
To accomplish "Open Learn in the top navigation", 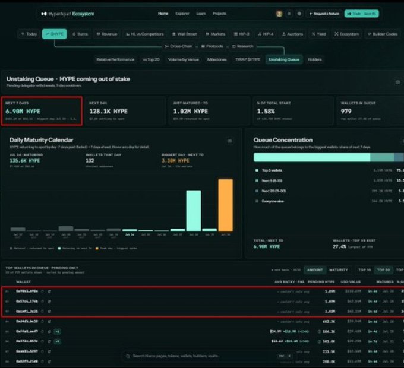I will point(201,14).
